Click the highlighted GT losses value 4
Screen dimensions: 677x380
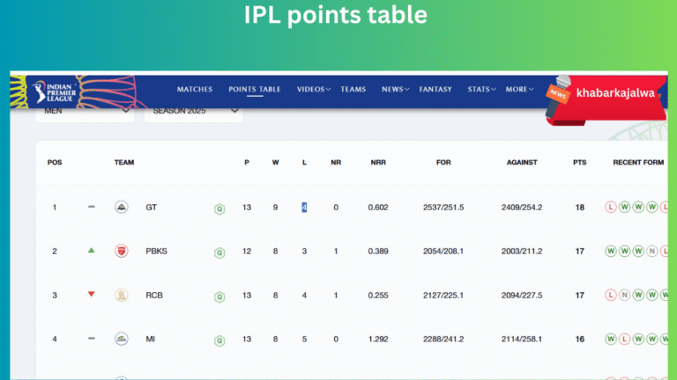point(304,208)
